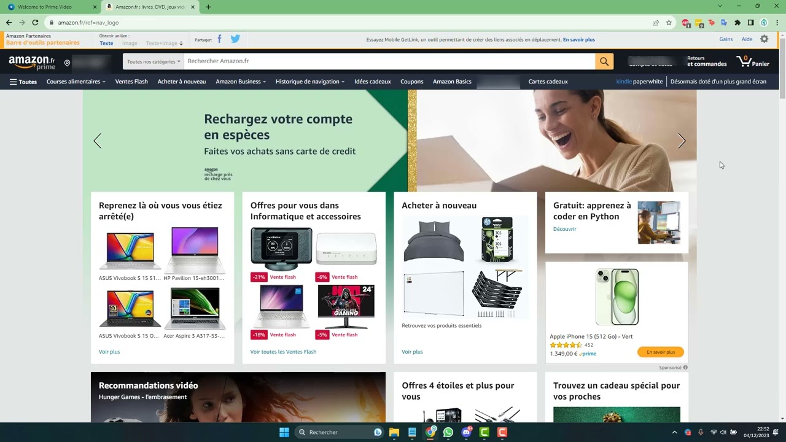
Task: Click the Sponsorisé info icon
Action: pyautogui.click(x=685, y=368)
